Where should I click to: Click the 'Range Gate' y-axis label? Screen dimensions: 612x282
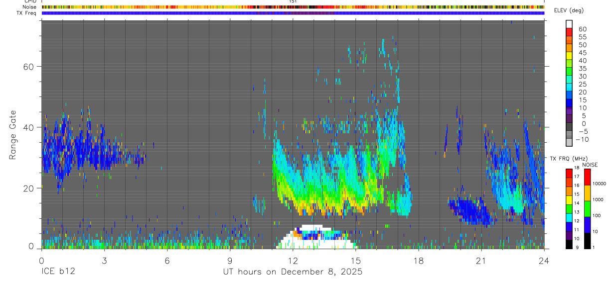click(13, 135)
